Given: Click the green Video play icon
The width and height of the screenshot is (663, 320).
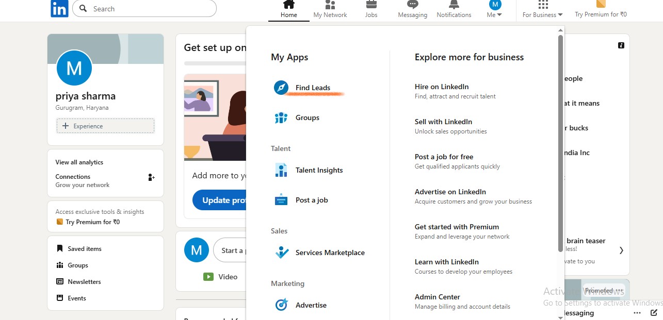Looking at the screenshot, I should tap(208, 277).
